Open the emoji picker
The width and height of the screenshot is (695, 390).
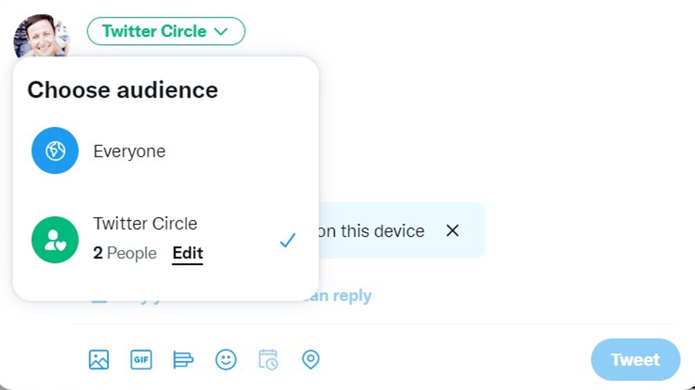click(x=226, y=360)
